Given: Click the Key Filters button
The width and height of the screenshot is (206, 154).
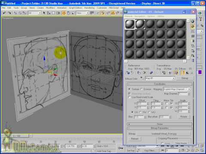Looking at the screenshot, I should click(149, 150).
